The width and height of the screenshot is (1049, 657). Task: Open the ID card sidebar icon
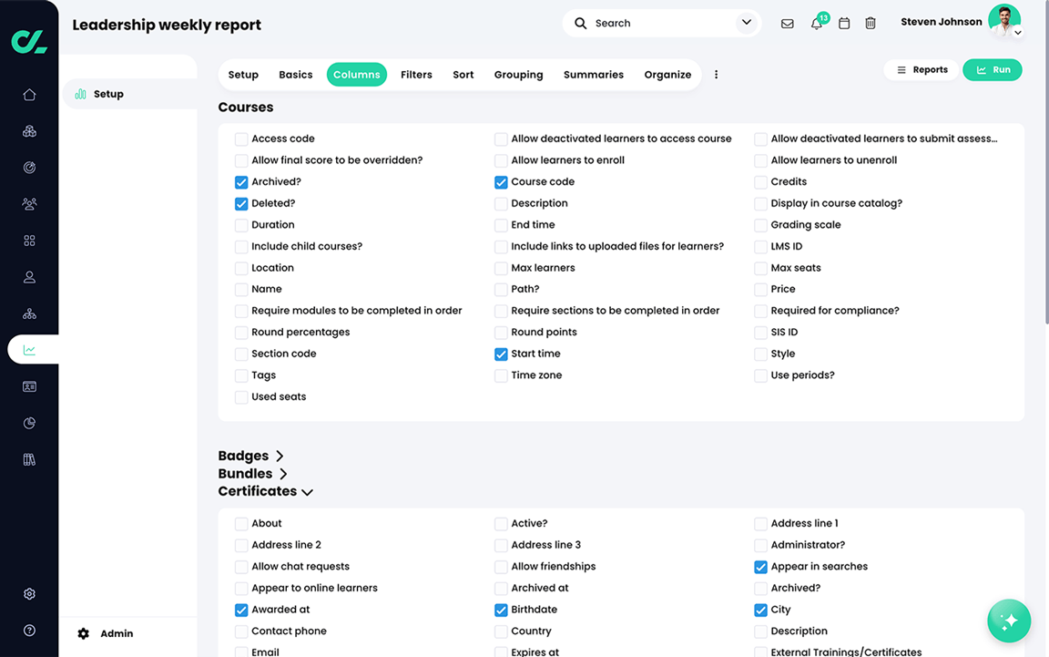[x=29, y=386]
